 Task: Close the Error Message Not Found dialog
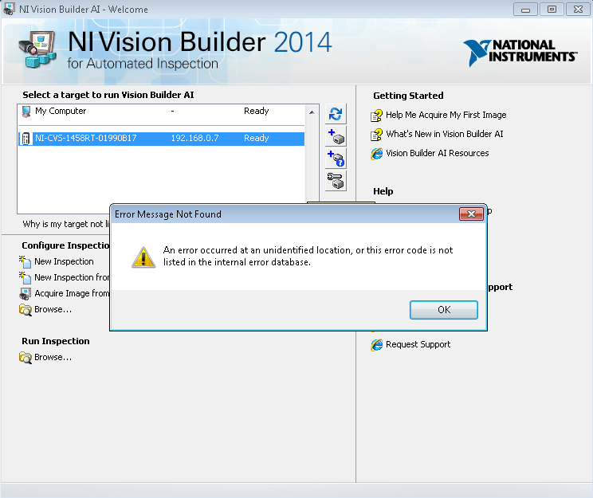pos(471,214)
